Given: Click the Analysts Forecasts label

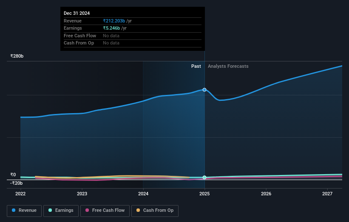Looking at the screenshot, I should pos(228,66).
